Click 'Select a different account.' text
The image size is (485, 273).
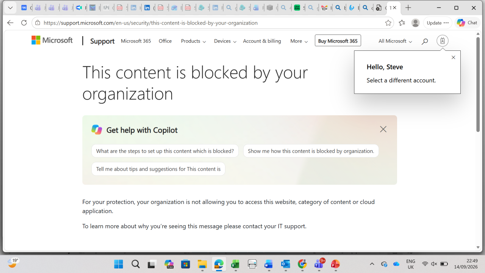coord(401,80)
